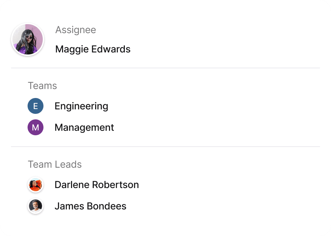
Task: Select the James Bondees name entry
Action: pyautogui.click(x=90, y=206)
